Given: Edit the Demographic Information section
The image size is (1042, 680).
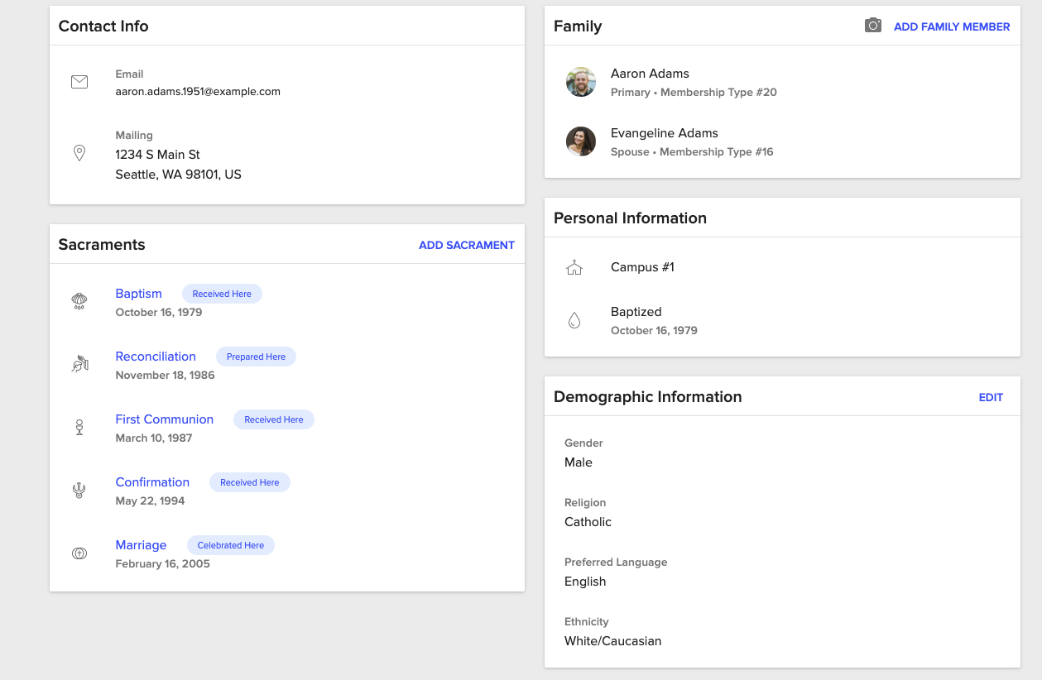Looking at the screenshot, I should 991,397.
